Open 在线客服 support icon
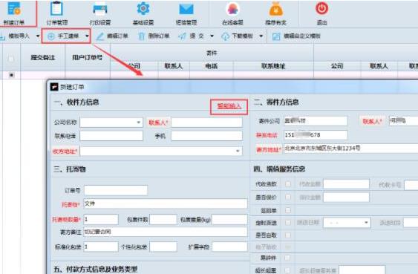The image size is (418, 274). pos(232,13)
